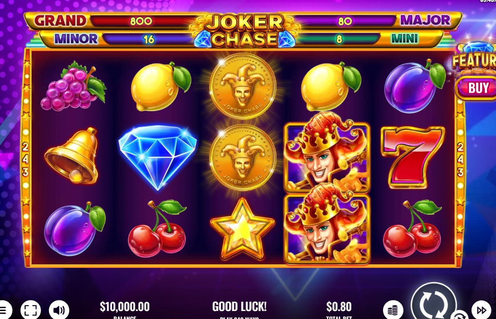The width and height of the screenshot is (496, 319).
Task: Mute the game sound
Action: (59, 311)
